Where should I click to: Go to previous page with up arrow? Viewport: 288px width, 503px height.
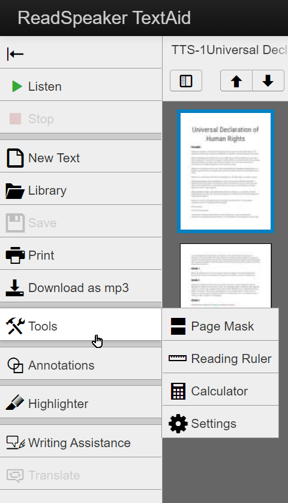236,81
